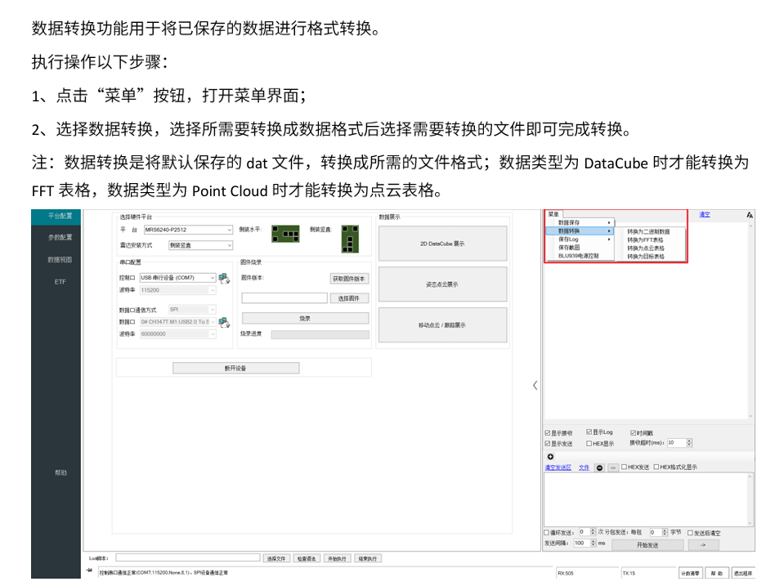Image resolution: width=775 pixels, height=586 pixels.
Task: Click the control port refresh devices icon
Action: point(224,279)
